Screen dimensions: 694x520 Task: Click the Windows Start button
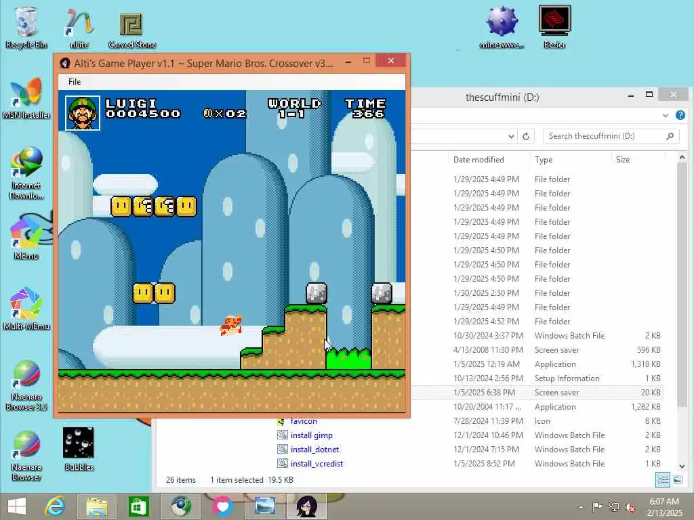17,506
